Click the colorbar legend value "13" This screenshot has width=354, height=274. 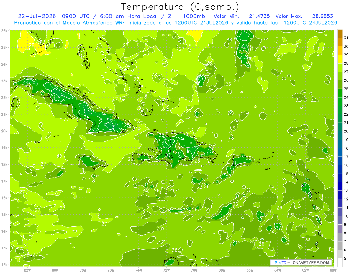pos(346,190)
